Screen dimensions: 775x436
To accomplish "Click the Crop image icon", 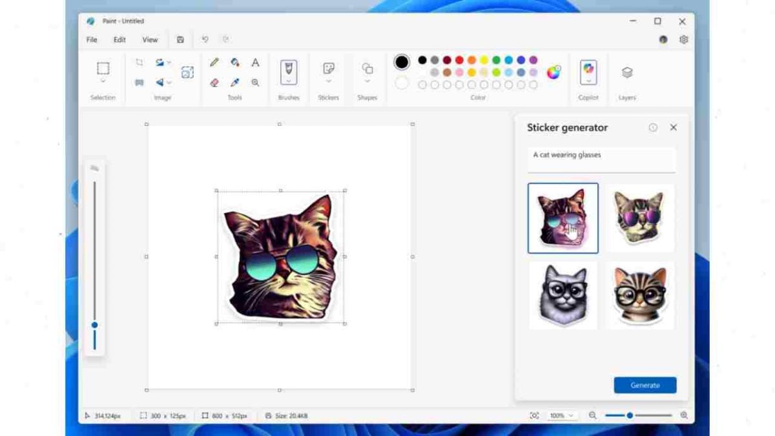I will tap(139, 63).
